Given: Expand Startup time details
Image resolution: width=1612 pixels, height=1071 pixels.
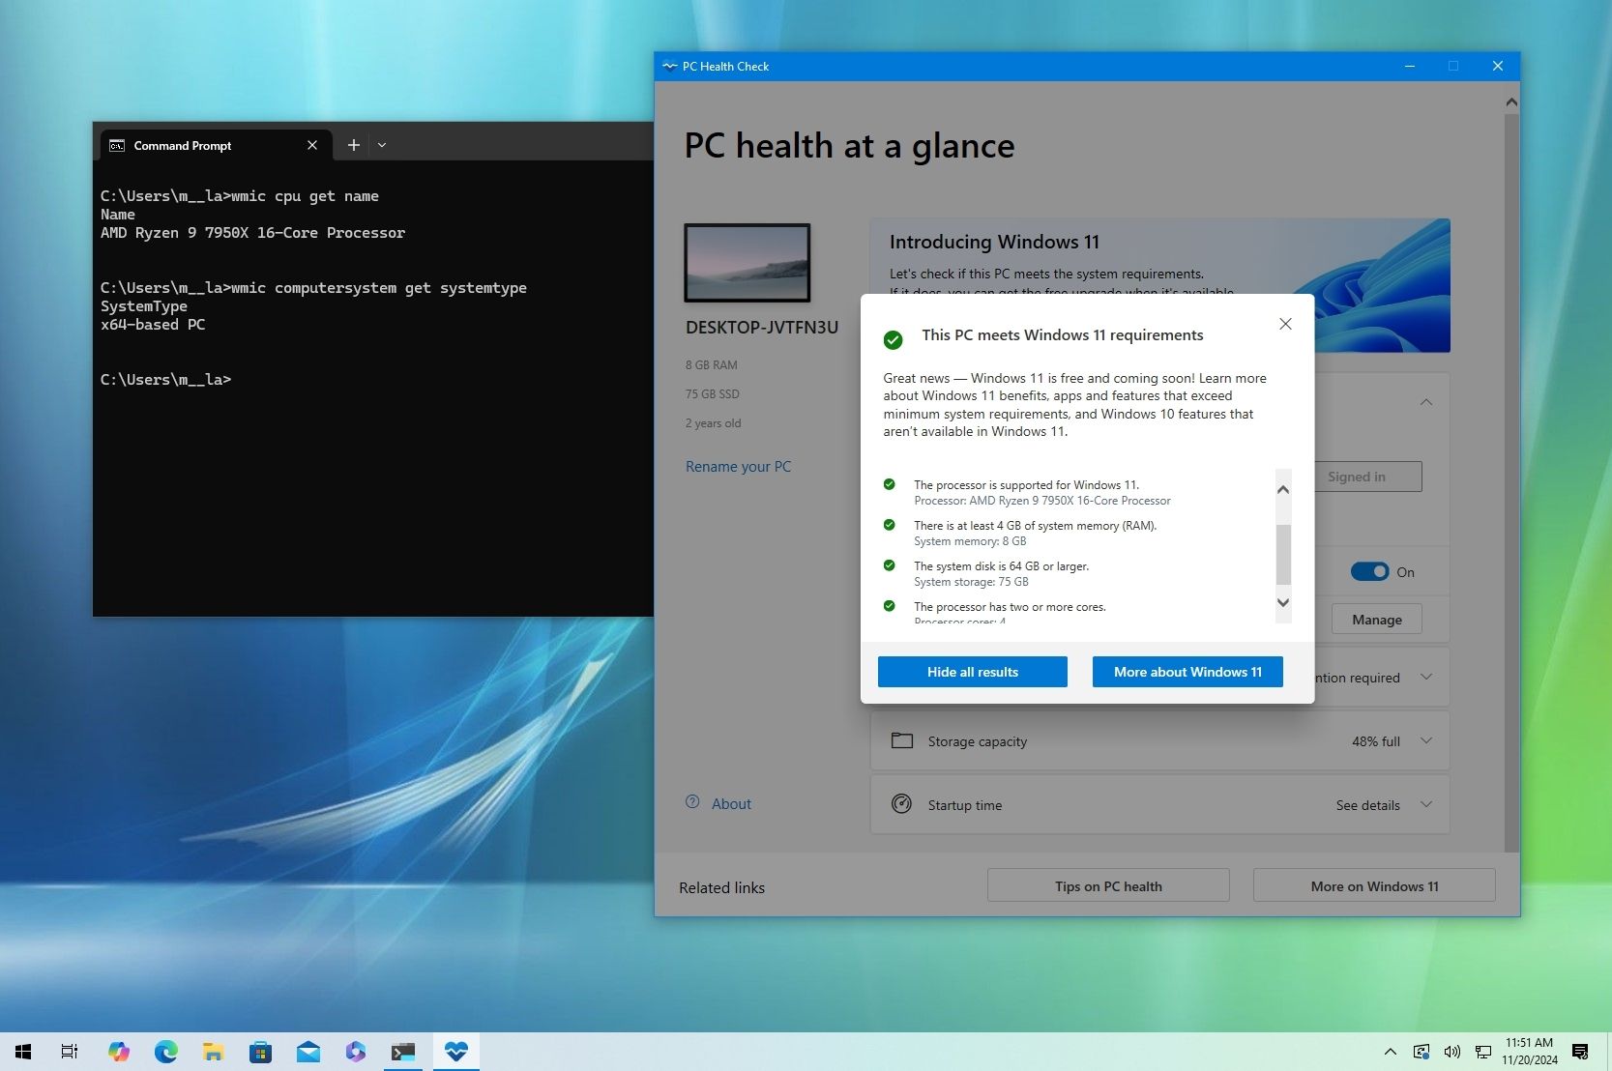Looking at the screenshot, I should pos(1425,804).
